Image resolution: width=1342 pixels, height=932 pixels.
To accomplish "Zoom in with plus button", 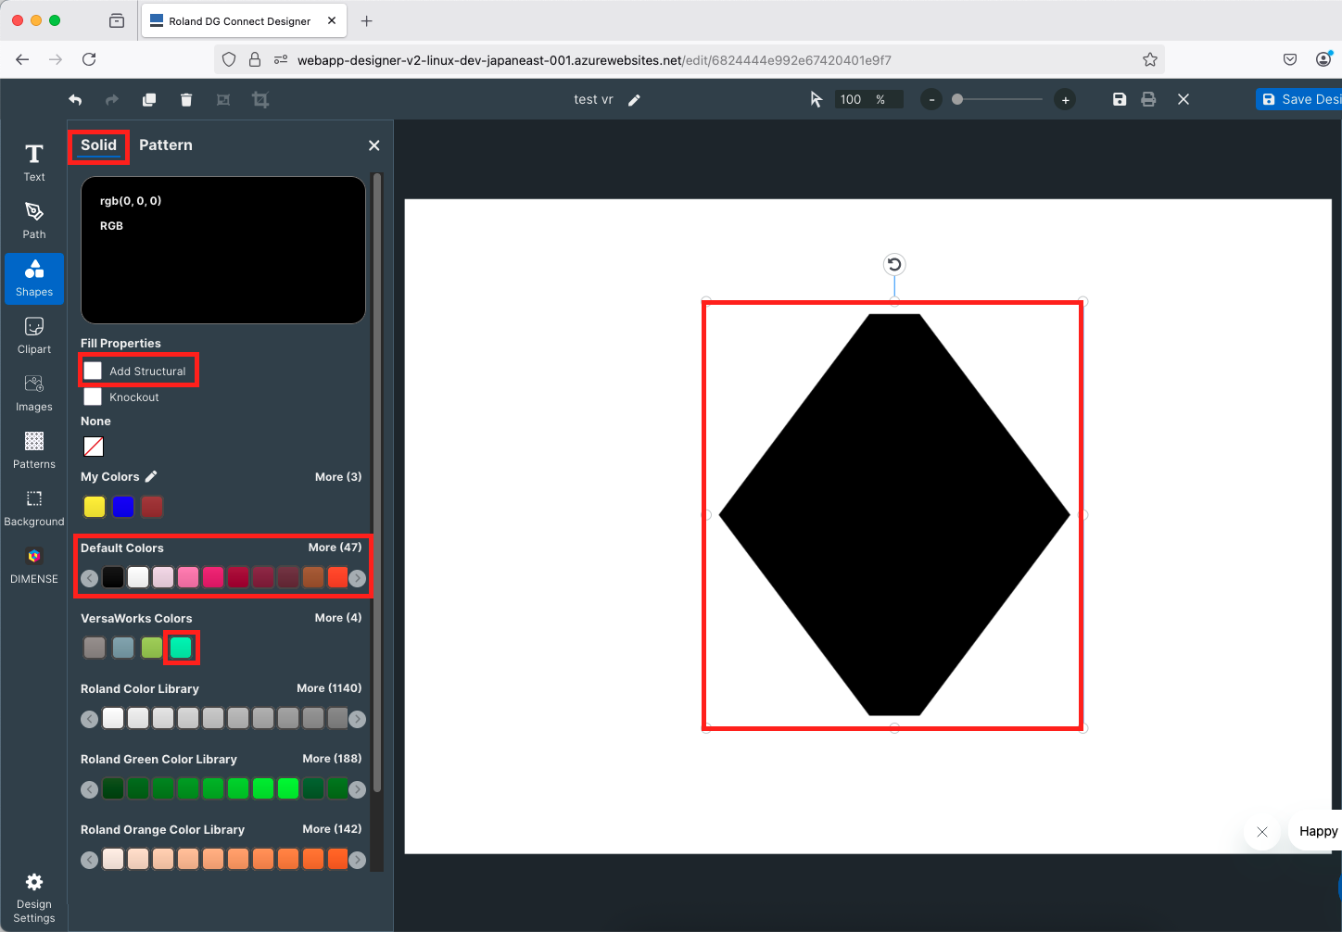I will pyautogui.click(x=1066, y=99).
